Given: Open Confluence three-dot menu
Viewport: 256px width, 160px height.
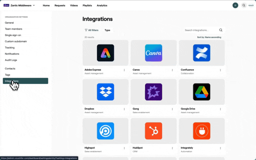Looking at the screenshot, I should tap(220, 70).
